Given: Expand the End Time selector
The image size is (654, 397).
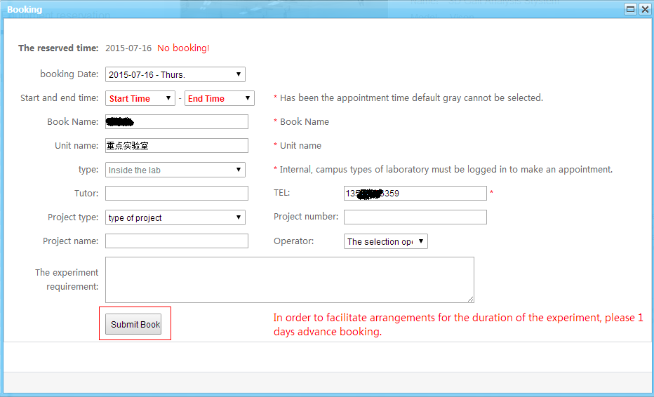Looking at the screenshot, I should (x=219, y=98).
